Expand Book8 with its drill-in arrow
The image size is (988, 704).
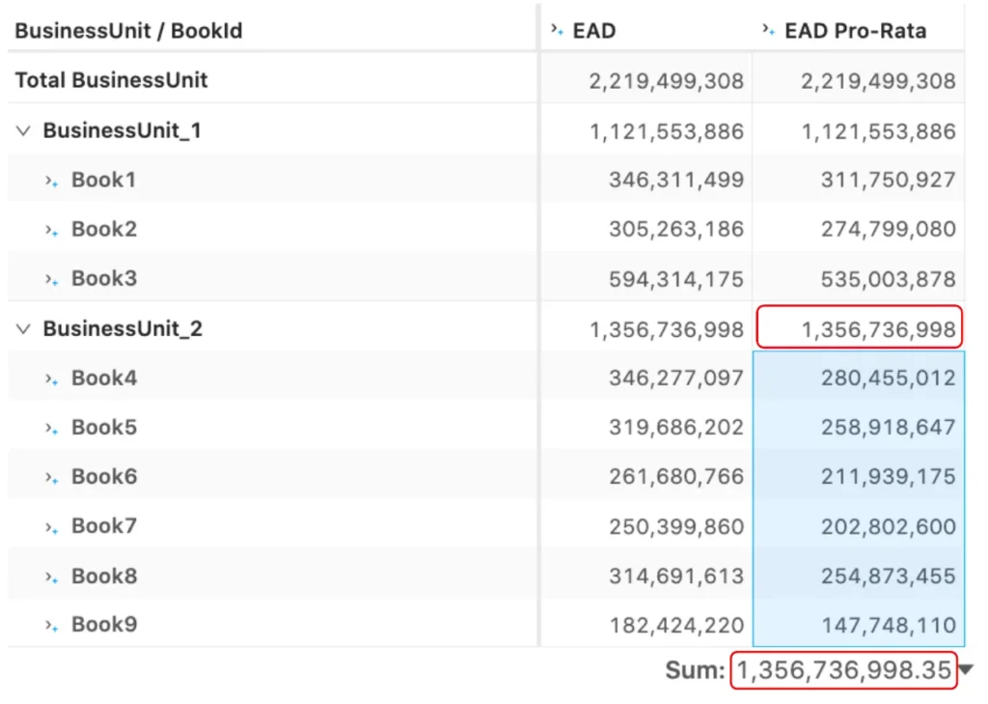point(52,577)
